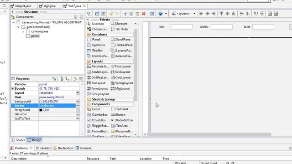Expand the contentpane tree node
This screenshot has height=164, width=292.
coord(23,31)
